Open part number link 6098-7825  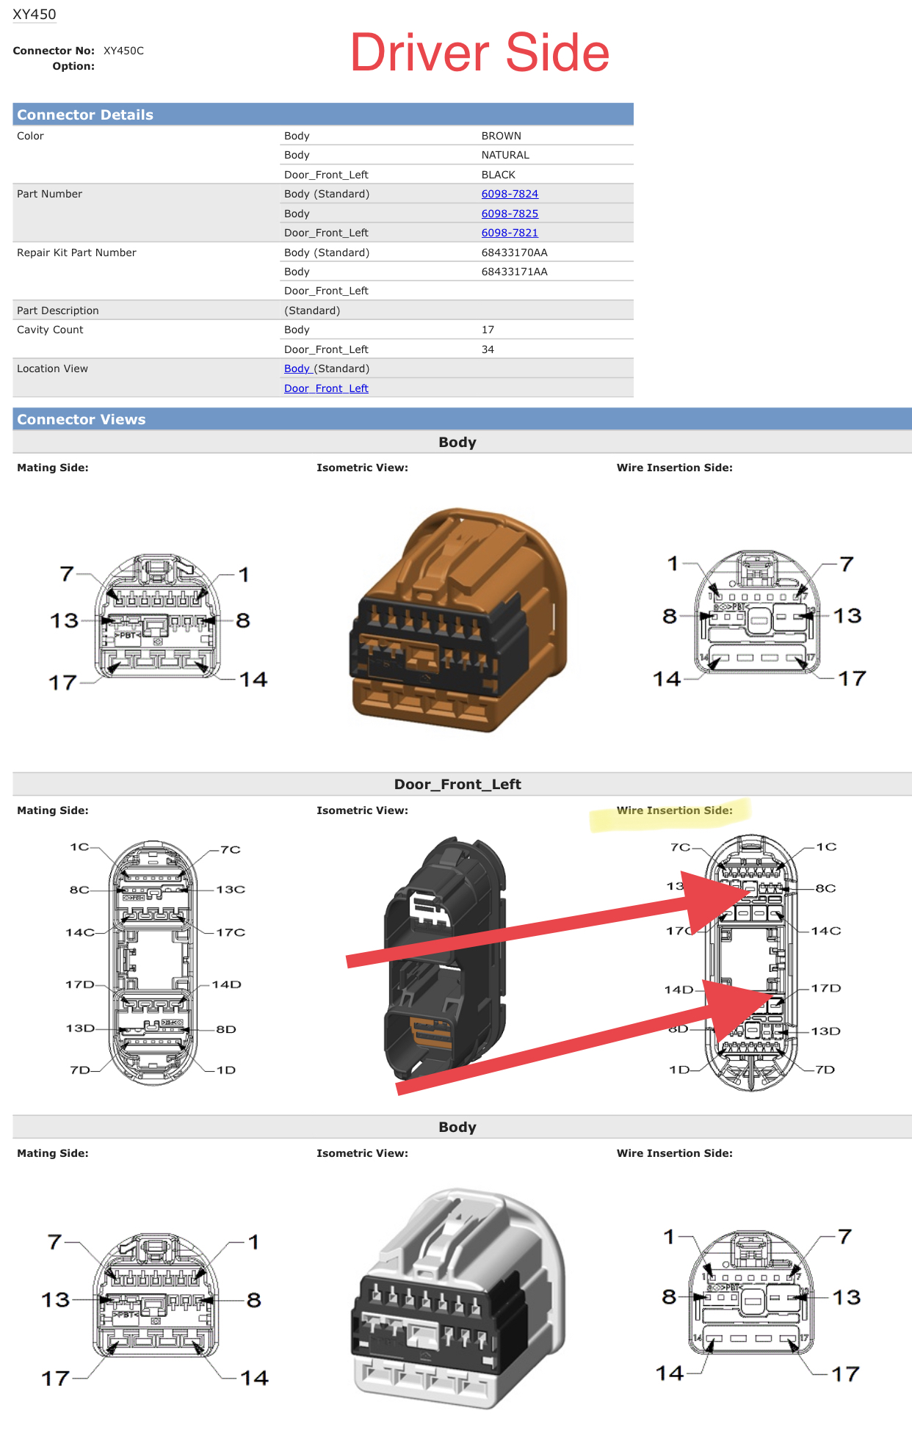[510, 214]
